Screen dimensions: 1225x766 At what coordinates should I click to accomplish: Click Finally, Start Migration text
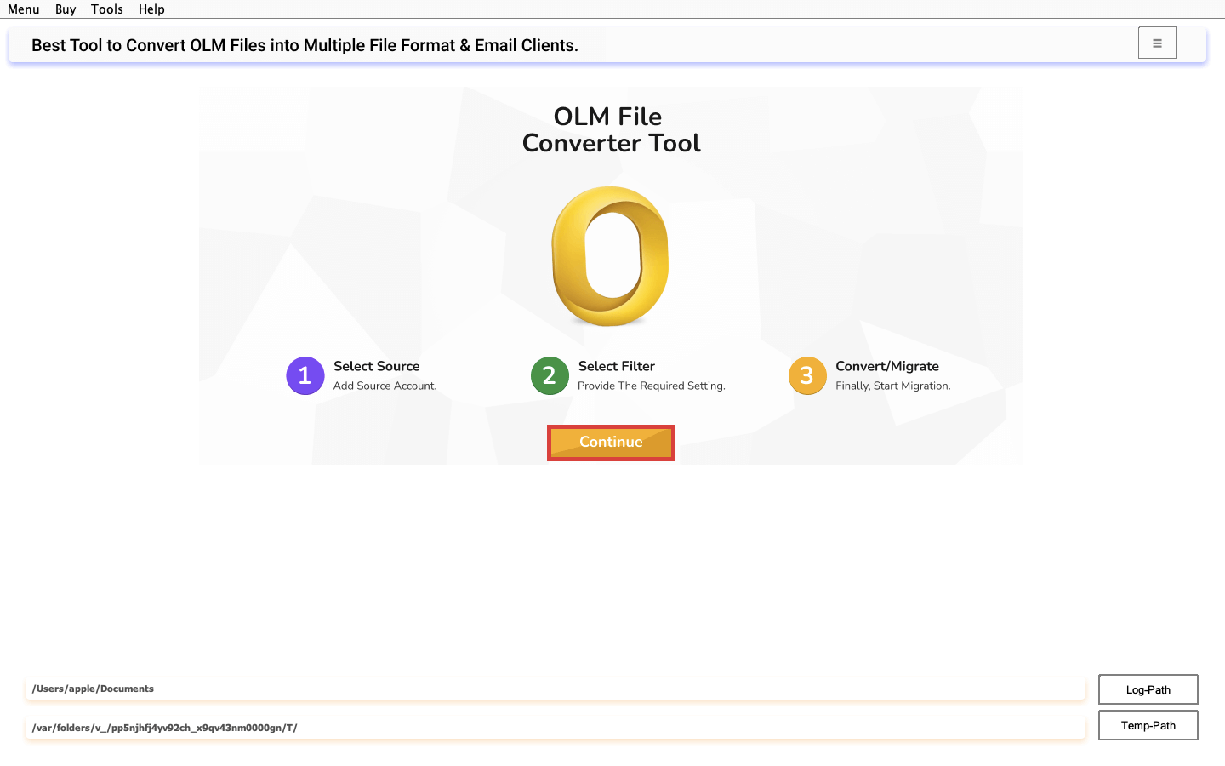pyautogui.click(x=893, y=386)
